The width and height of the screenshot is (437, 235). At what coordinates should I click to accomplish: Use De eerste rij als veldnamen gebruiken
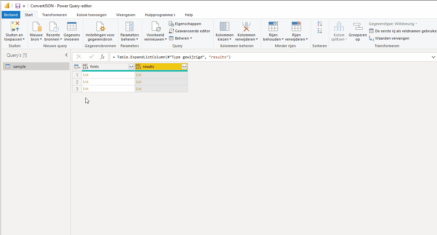click(x=403, y=31)
